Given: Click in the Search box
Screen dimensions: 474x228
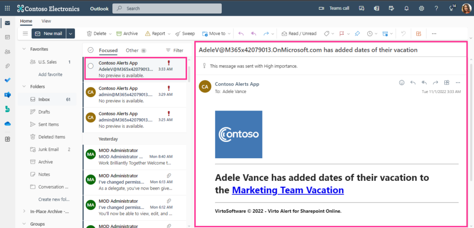Looking at the screenshot, I should tap(167, 8).
